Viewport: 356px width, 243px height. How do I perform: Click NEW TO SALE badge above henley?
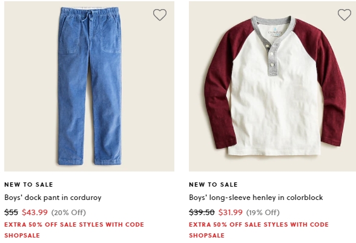coord(213,185)
